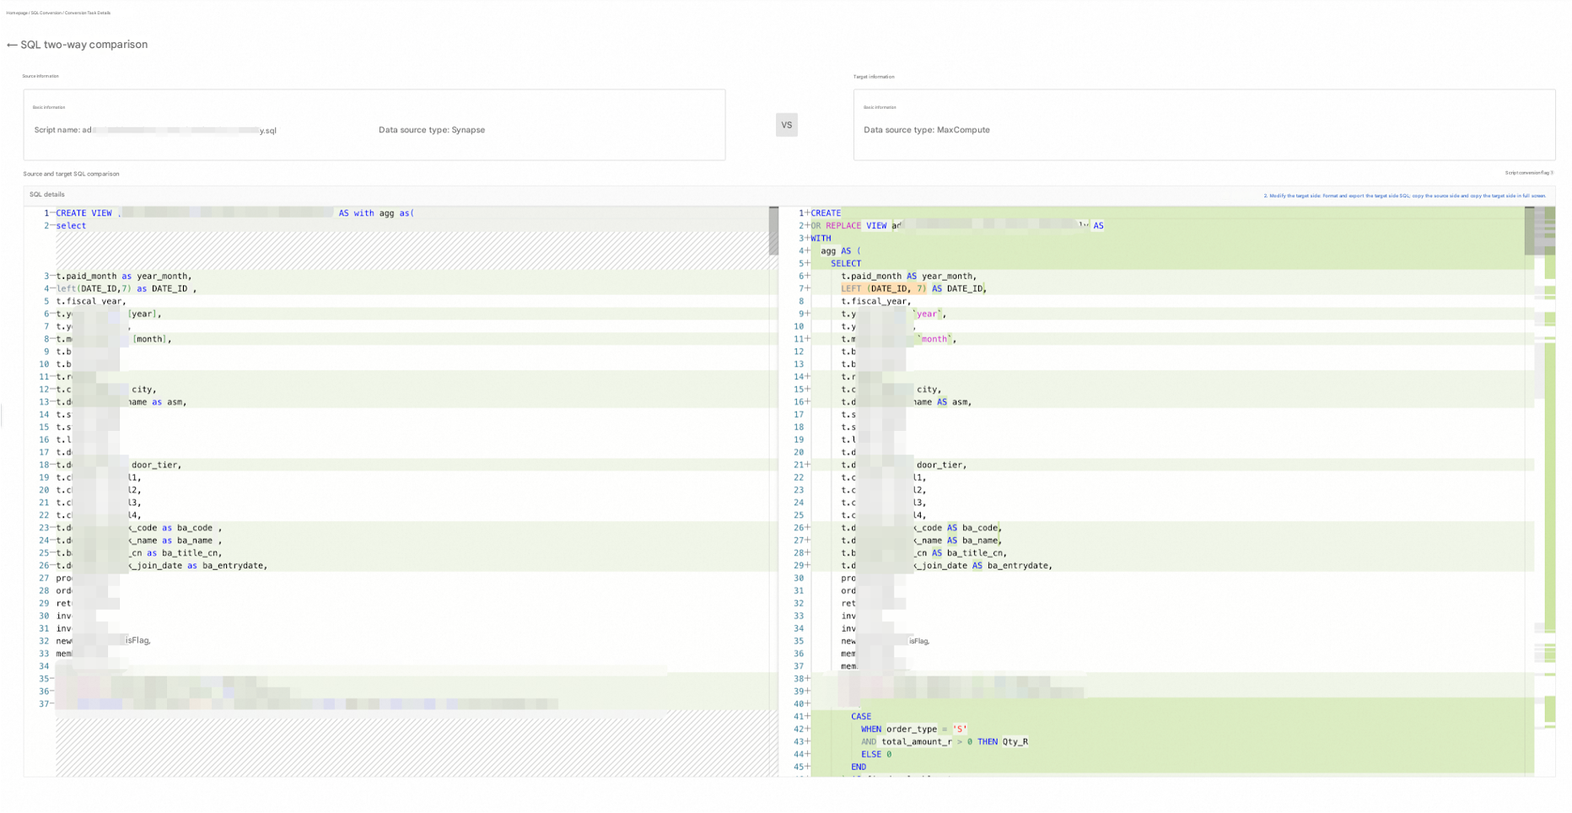The height and width of the screenshot is (813, 1572).
Task: Click WHEN order_type = 'S' in target editor
Action: 913,730
